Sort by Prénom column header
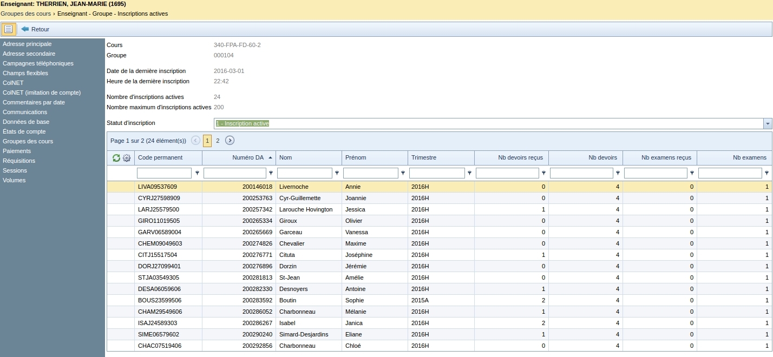The width and height of the screenshot is (773, 357). [x=356, y=157]
